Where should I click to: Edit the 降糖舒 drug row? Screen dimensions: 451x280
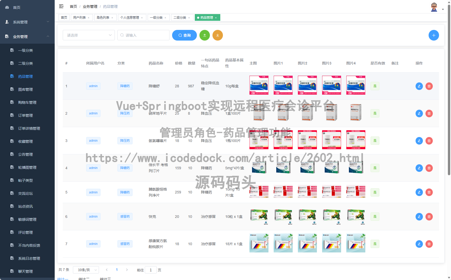pos(419,86)
